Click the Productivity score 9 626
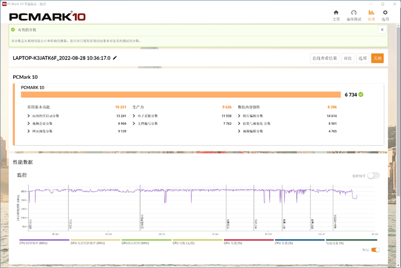 tap(227, 107)
